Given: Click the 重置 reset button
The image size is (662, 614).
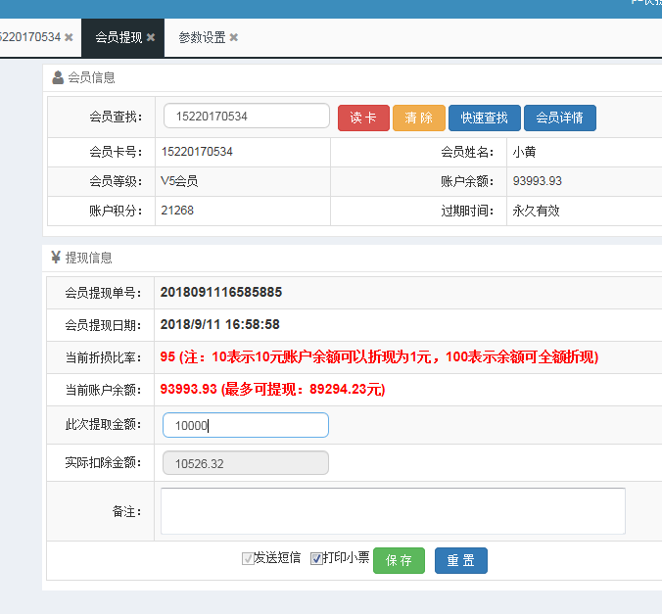Looking at the screenshot, I should pos(461,560).
